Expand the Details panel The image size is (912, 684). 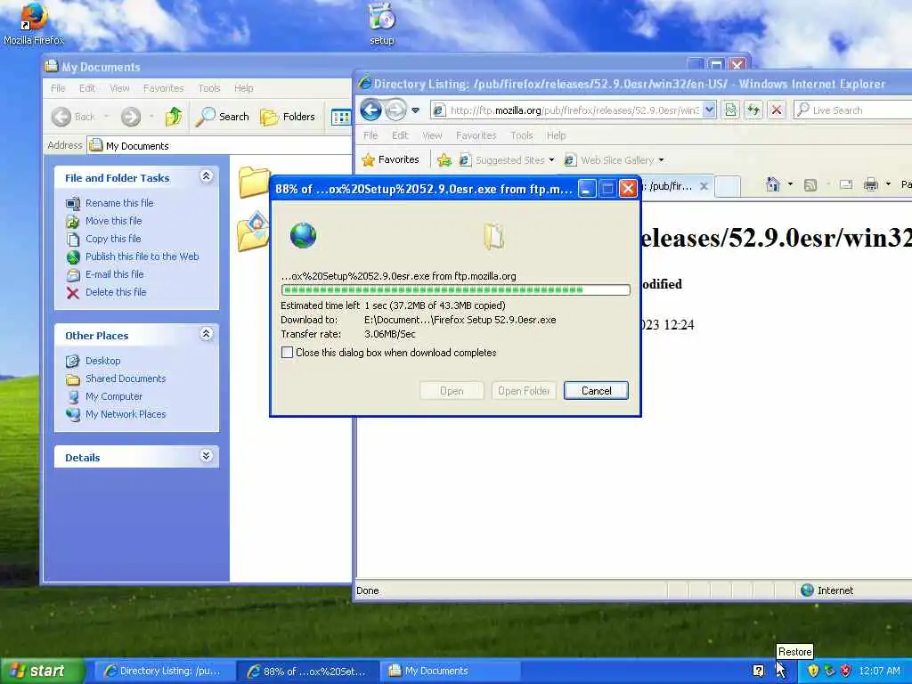click(x=206, y=456)
